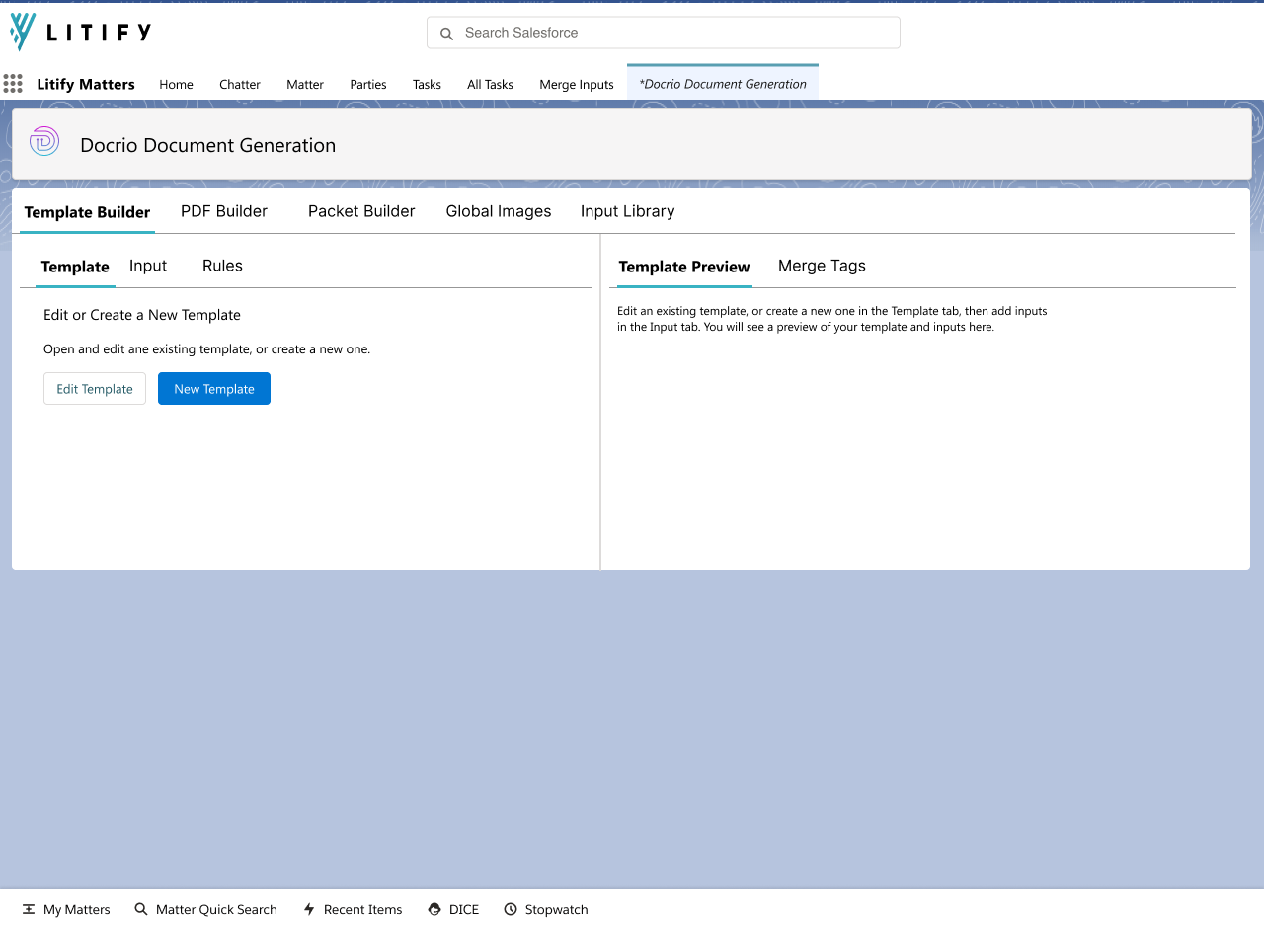This screenshot has width=1264, height=928.
Task: Open the Merge Inputs nav tab
Action: point(577,85)
